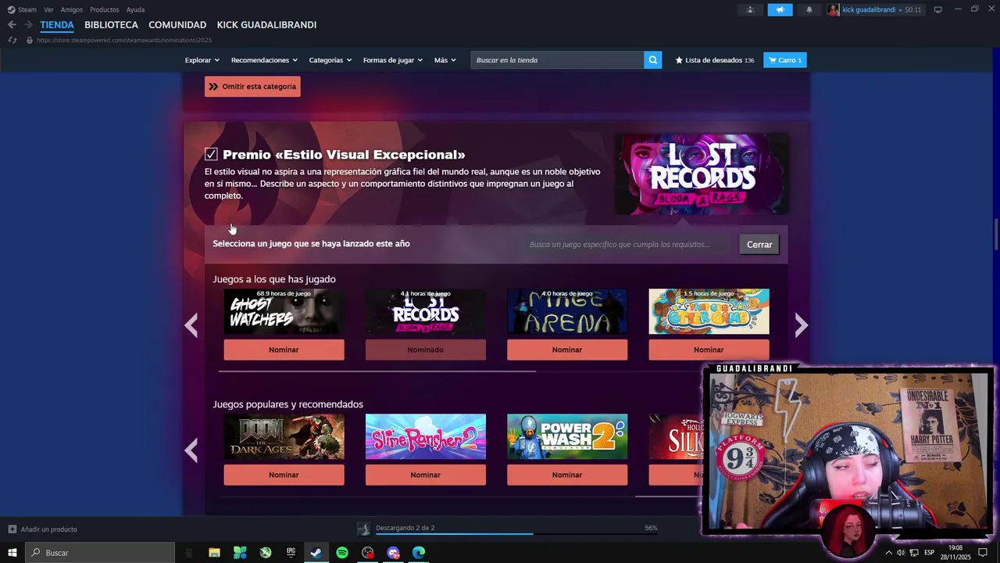Show next games played with right arrow

coord(801,325)
